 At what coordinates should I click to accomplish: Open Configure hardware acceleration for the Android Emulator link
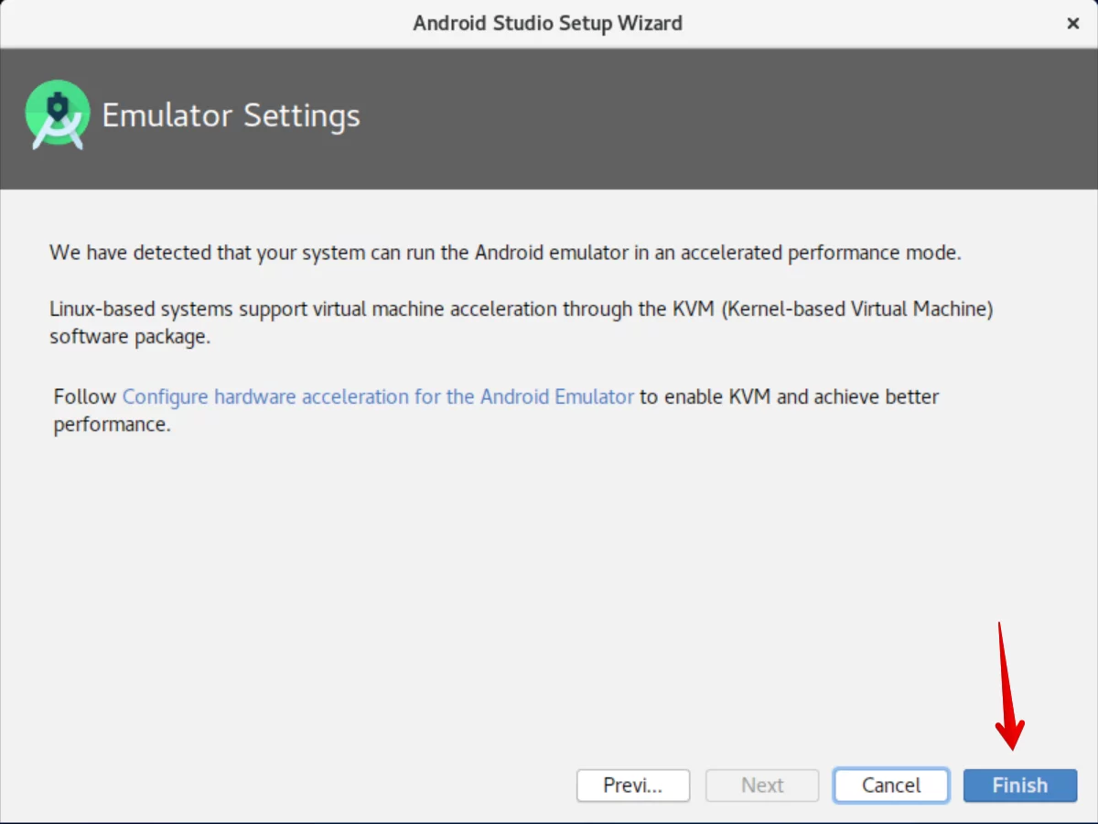[x=378, y=396]
